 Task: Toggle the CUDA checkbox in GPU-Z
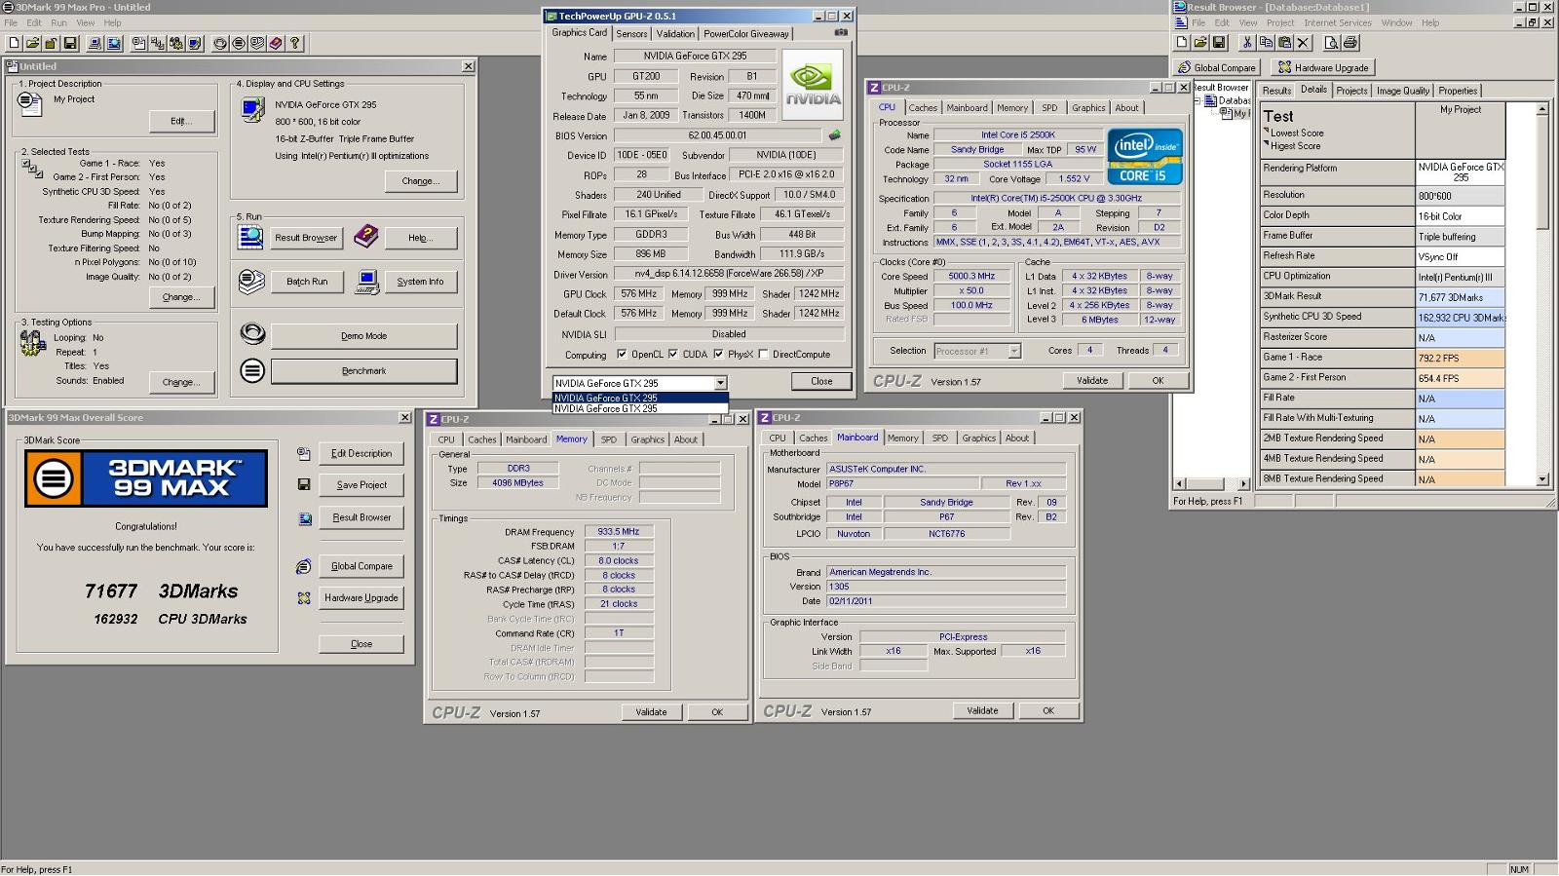tap(673, 355)
